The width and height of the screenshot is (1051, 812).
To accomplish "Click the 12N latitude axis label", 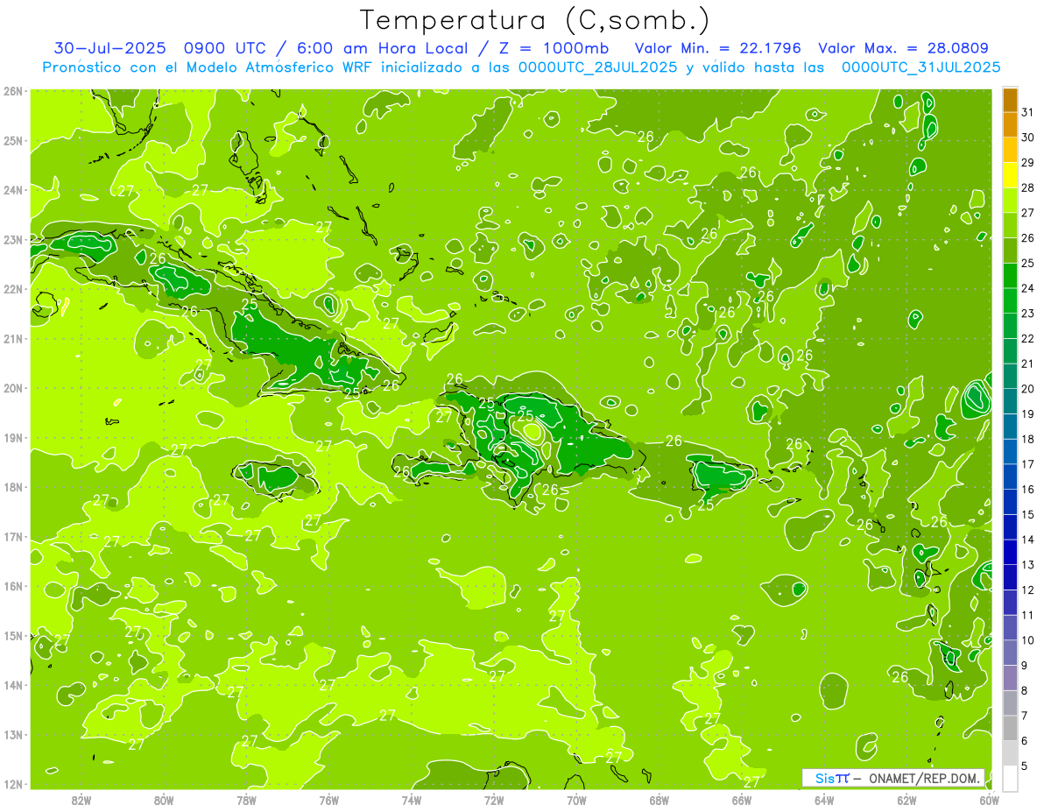I will point(12,784).
